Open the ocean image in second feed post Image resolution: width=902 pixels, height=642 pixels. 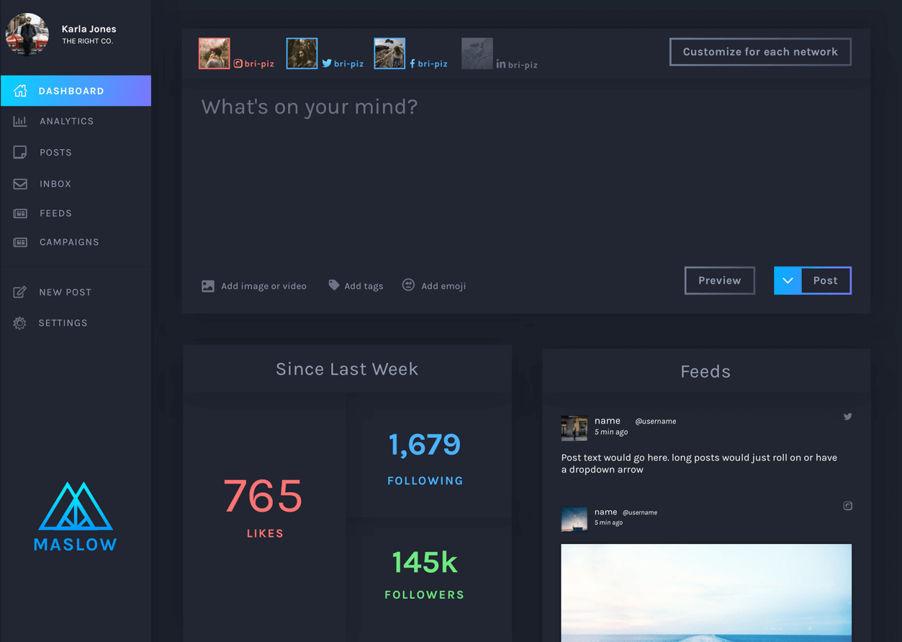click(x=706, y=592)
